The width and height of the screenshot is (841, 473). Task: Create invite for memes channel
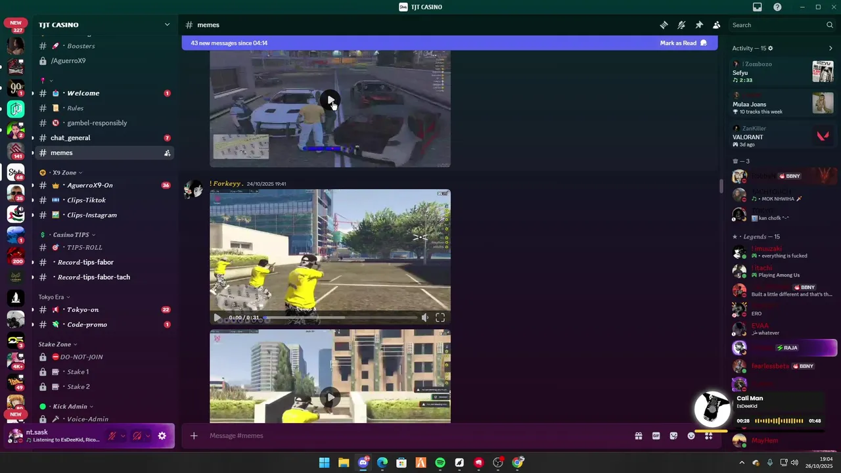[167, 153]
